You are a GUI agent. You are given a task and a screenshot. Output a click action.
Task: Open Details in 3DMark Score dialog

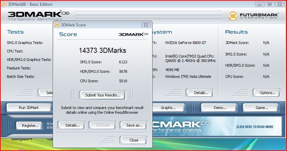point(72,125)
